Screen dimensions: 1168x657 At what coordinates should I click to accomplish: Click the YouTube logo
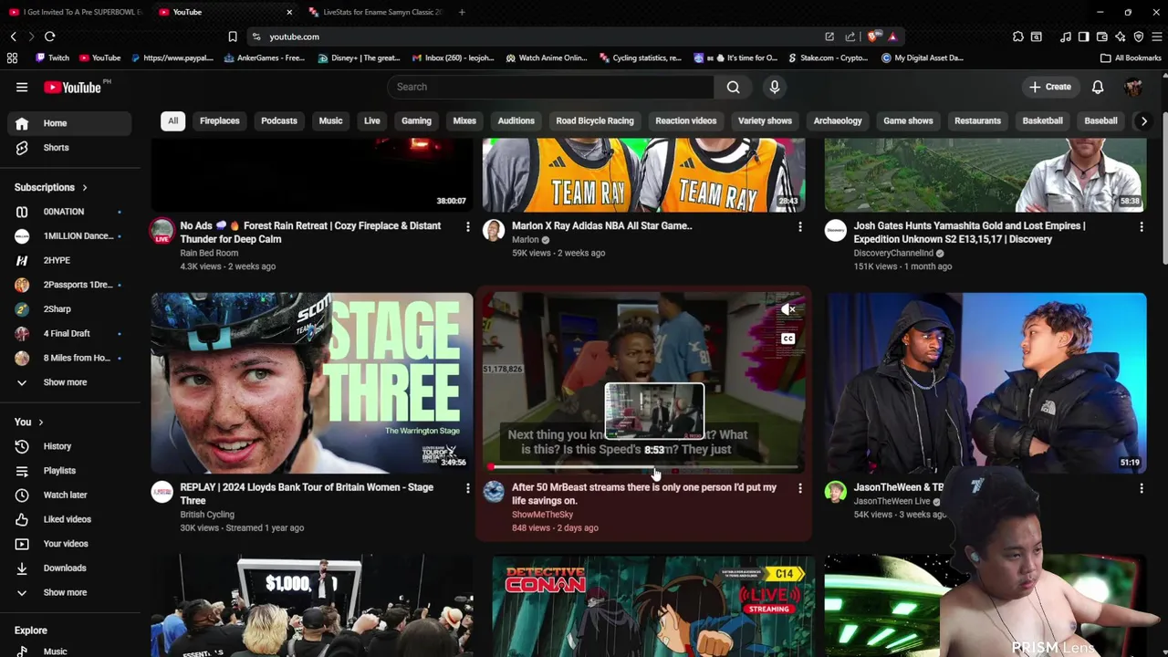(x=73, y=87)
